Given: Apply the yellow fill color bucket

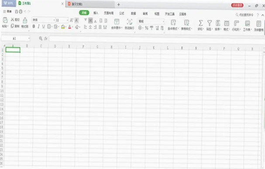Looking at the screenshot, I should point(63,27).
